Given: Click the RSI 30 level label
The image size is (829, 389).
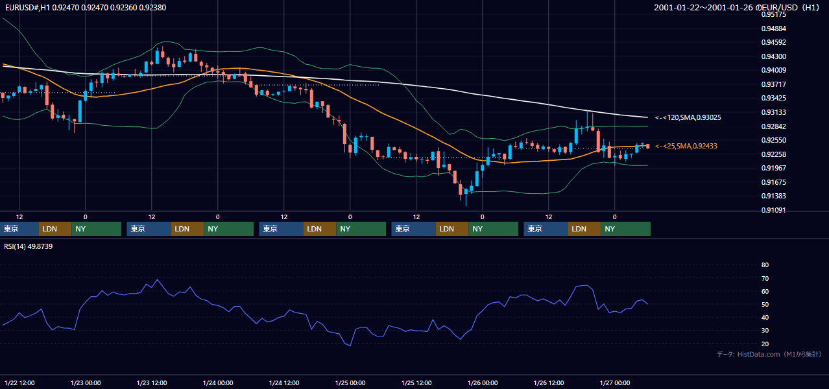Looking at the screenshot, I should (x=765, y=330).
